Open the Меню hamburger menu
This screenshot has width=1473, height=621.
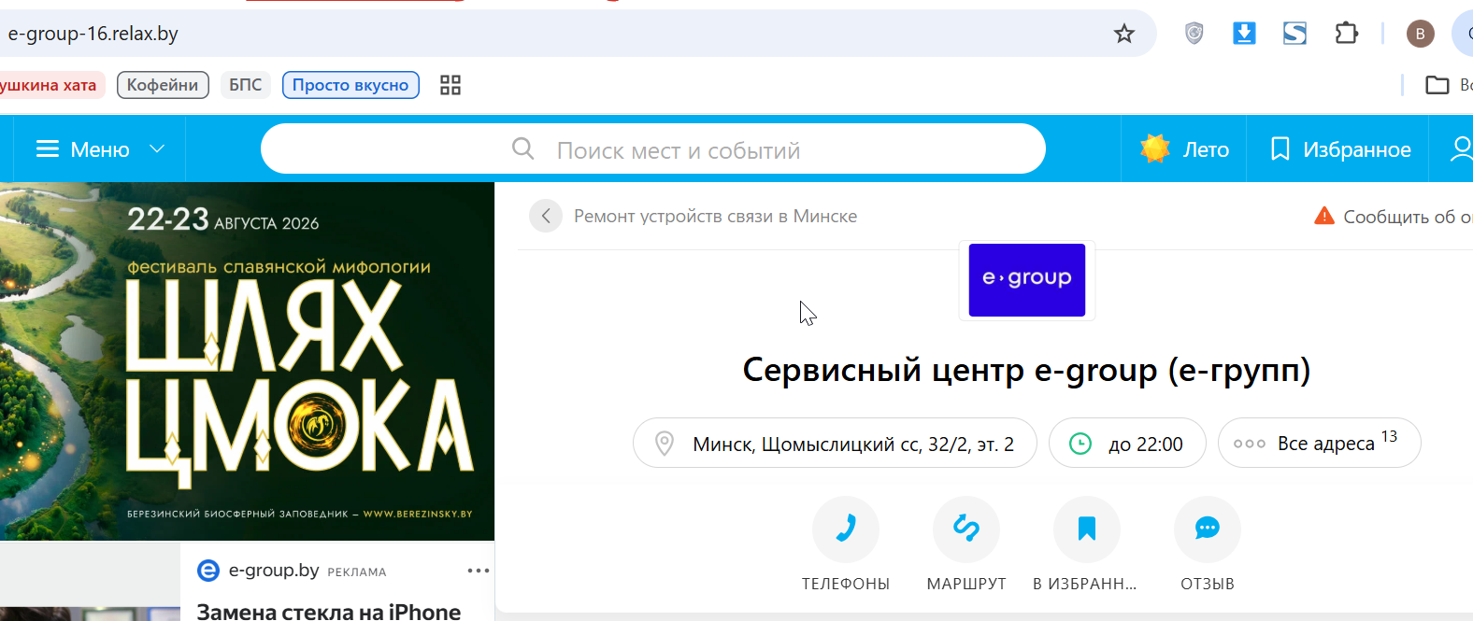[83, 149]
